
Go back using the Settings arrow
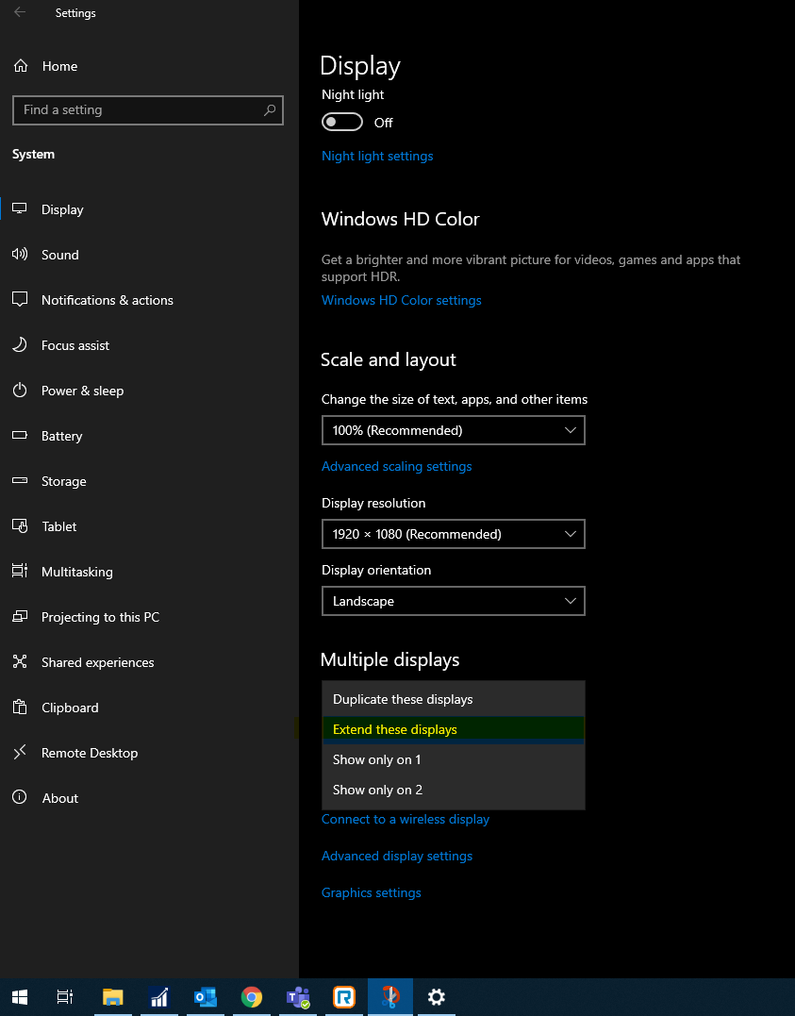[x=20, y=12]
